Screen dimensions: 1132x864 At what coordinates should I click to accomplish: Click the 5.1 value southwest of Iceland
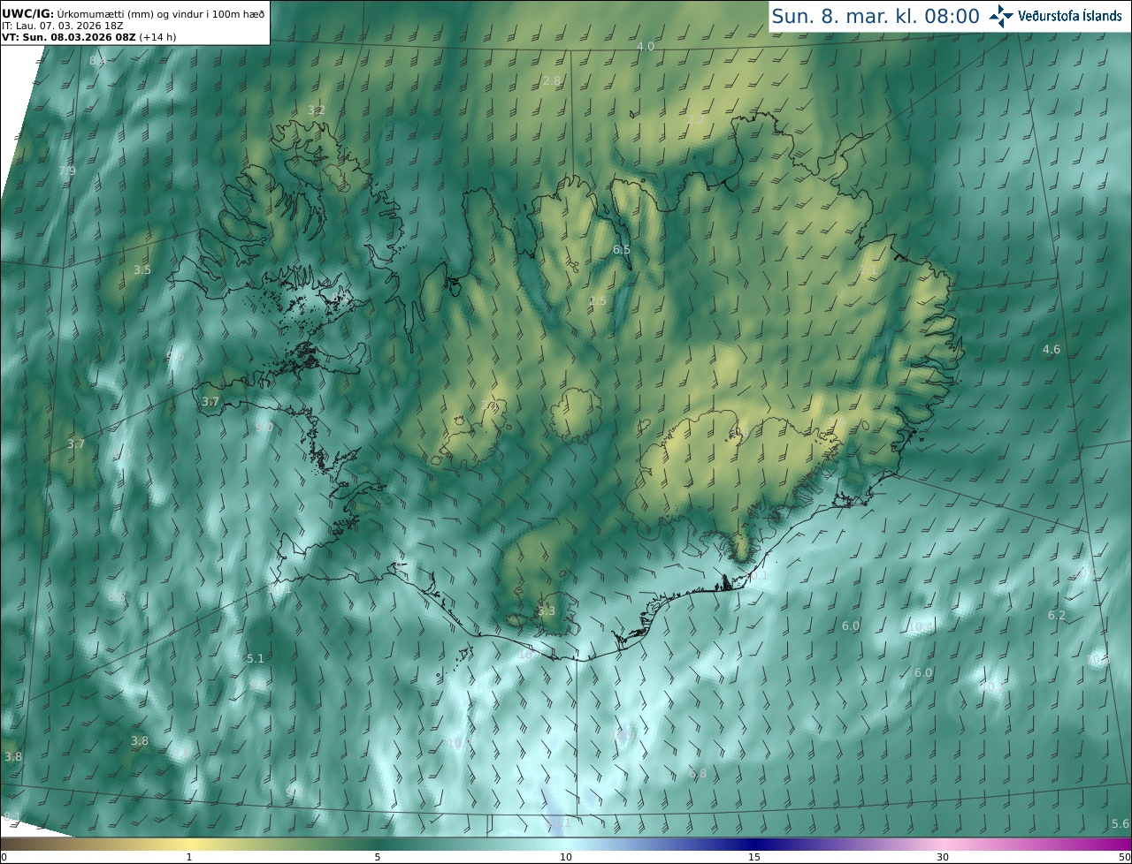click(256, 658)
